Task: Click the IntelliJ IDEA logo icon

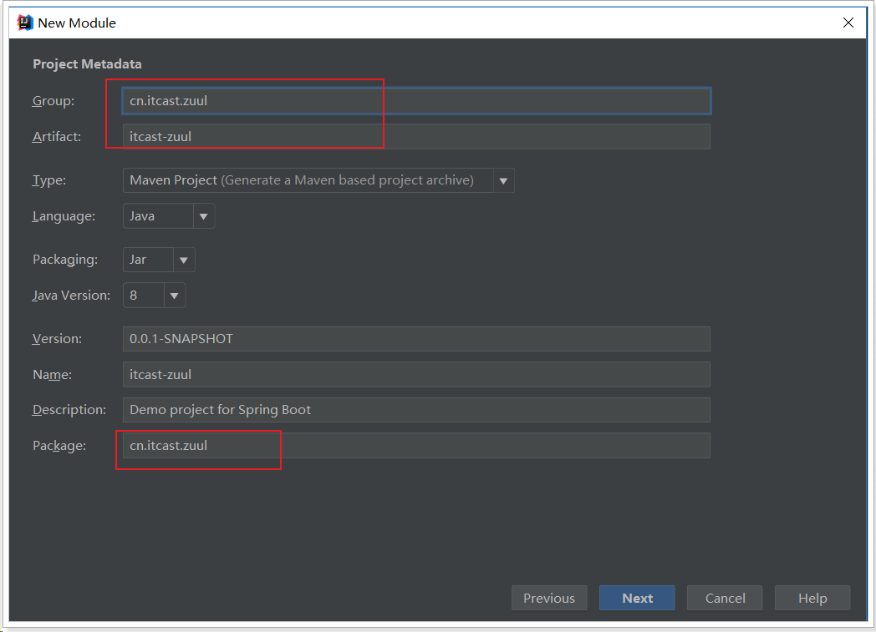Action: pyautogui.click(x=25, y=23)
